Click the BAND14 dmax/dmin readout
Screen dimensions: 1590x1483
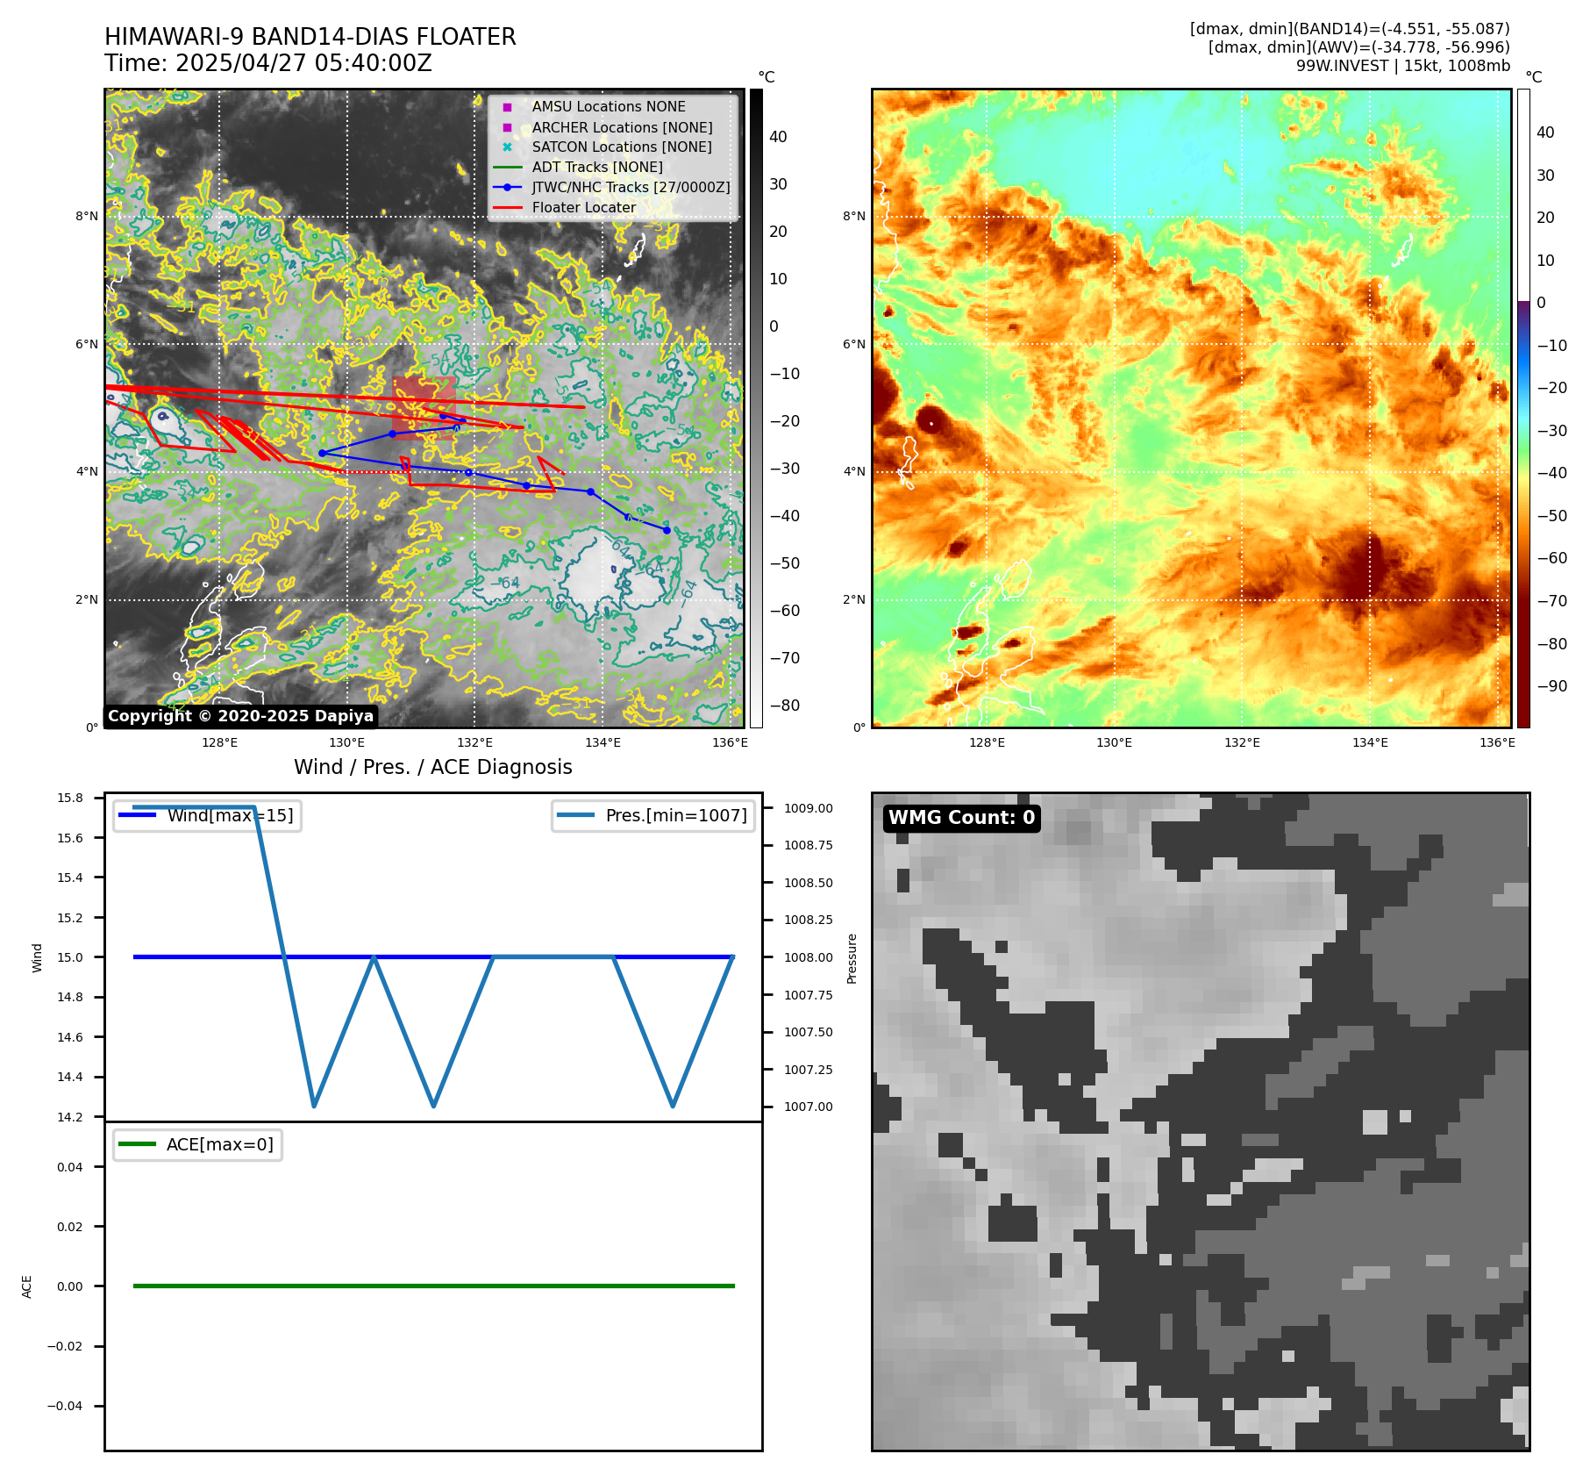pos(1350,29)
